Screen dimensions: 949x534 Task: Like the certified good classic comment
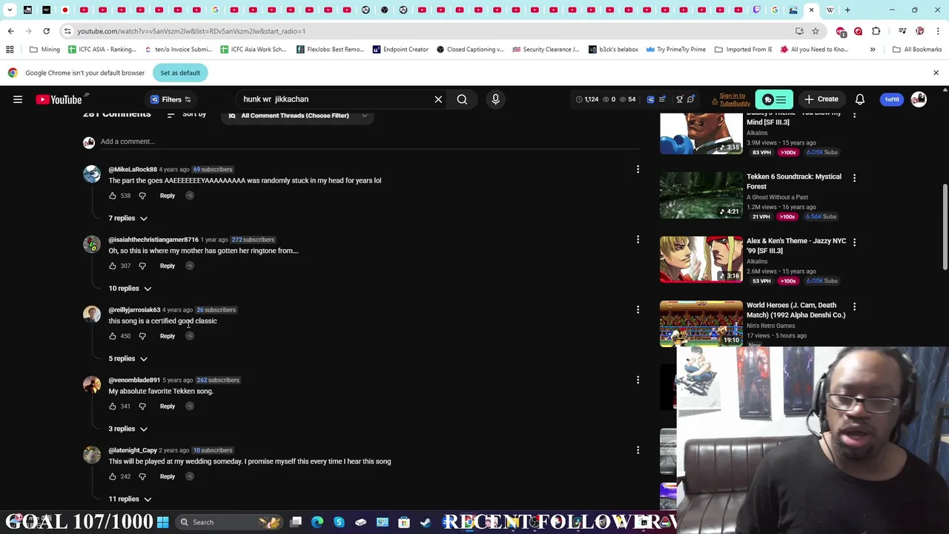tap(113, 336)
